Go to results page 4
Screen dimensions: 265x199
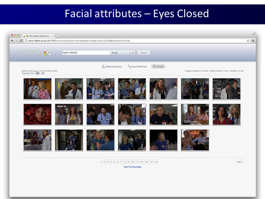111,162
